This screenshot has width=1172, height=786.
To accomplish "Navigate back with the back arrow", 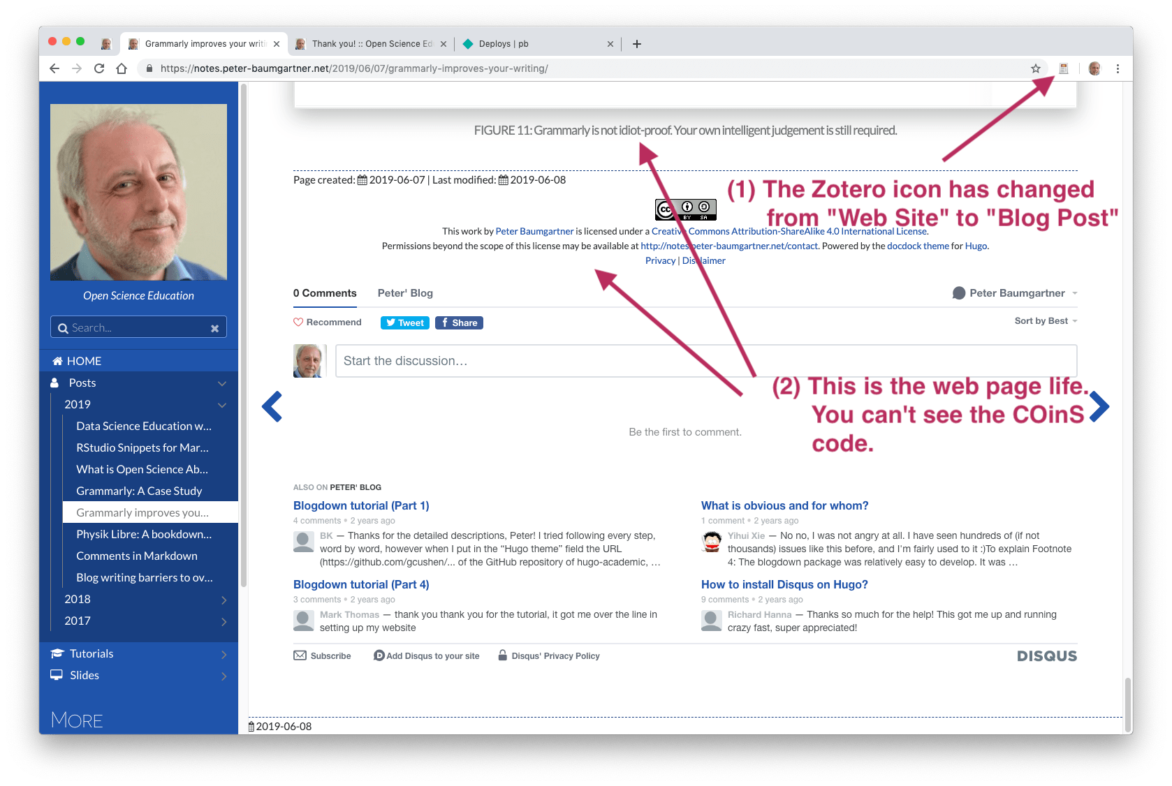I will tap(54, 68).
